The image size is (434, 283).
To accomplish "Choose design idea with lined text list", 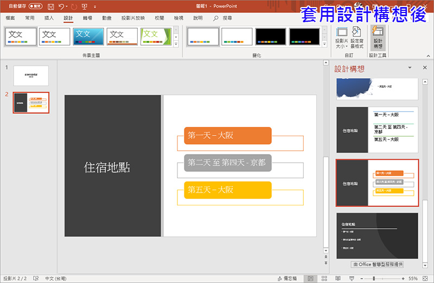I will (377, 130).
